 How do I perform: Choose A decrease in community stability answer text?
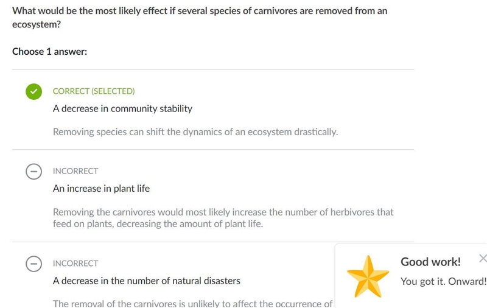coord(122,109)
